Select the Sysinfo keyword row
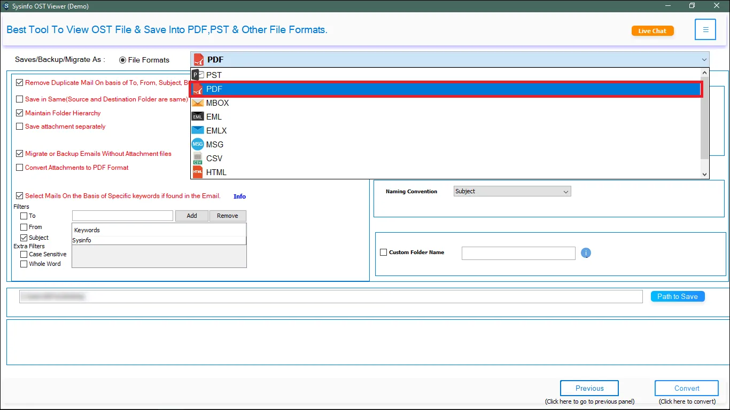This screenshot has height=410, width=730. (159, 241)
